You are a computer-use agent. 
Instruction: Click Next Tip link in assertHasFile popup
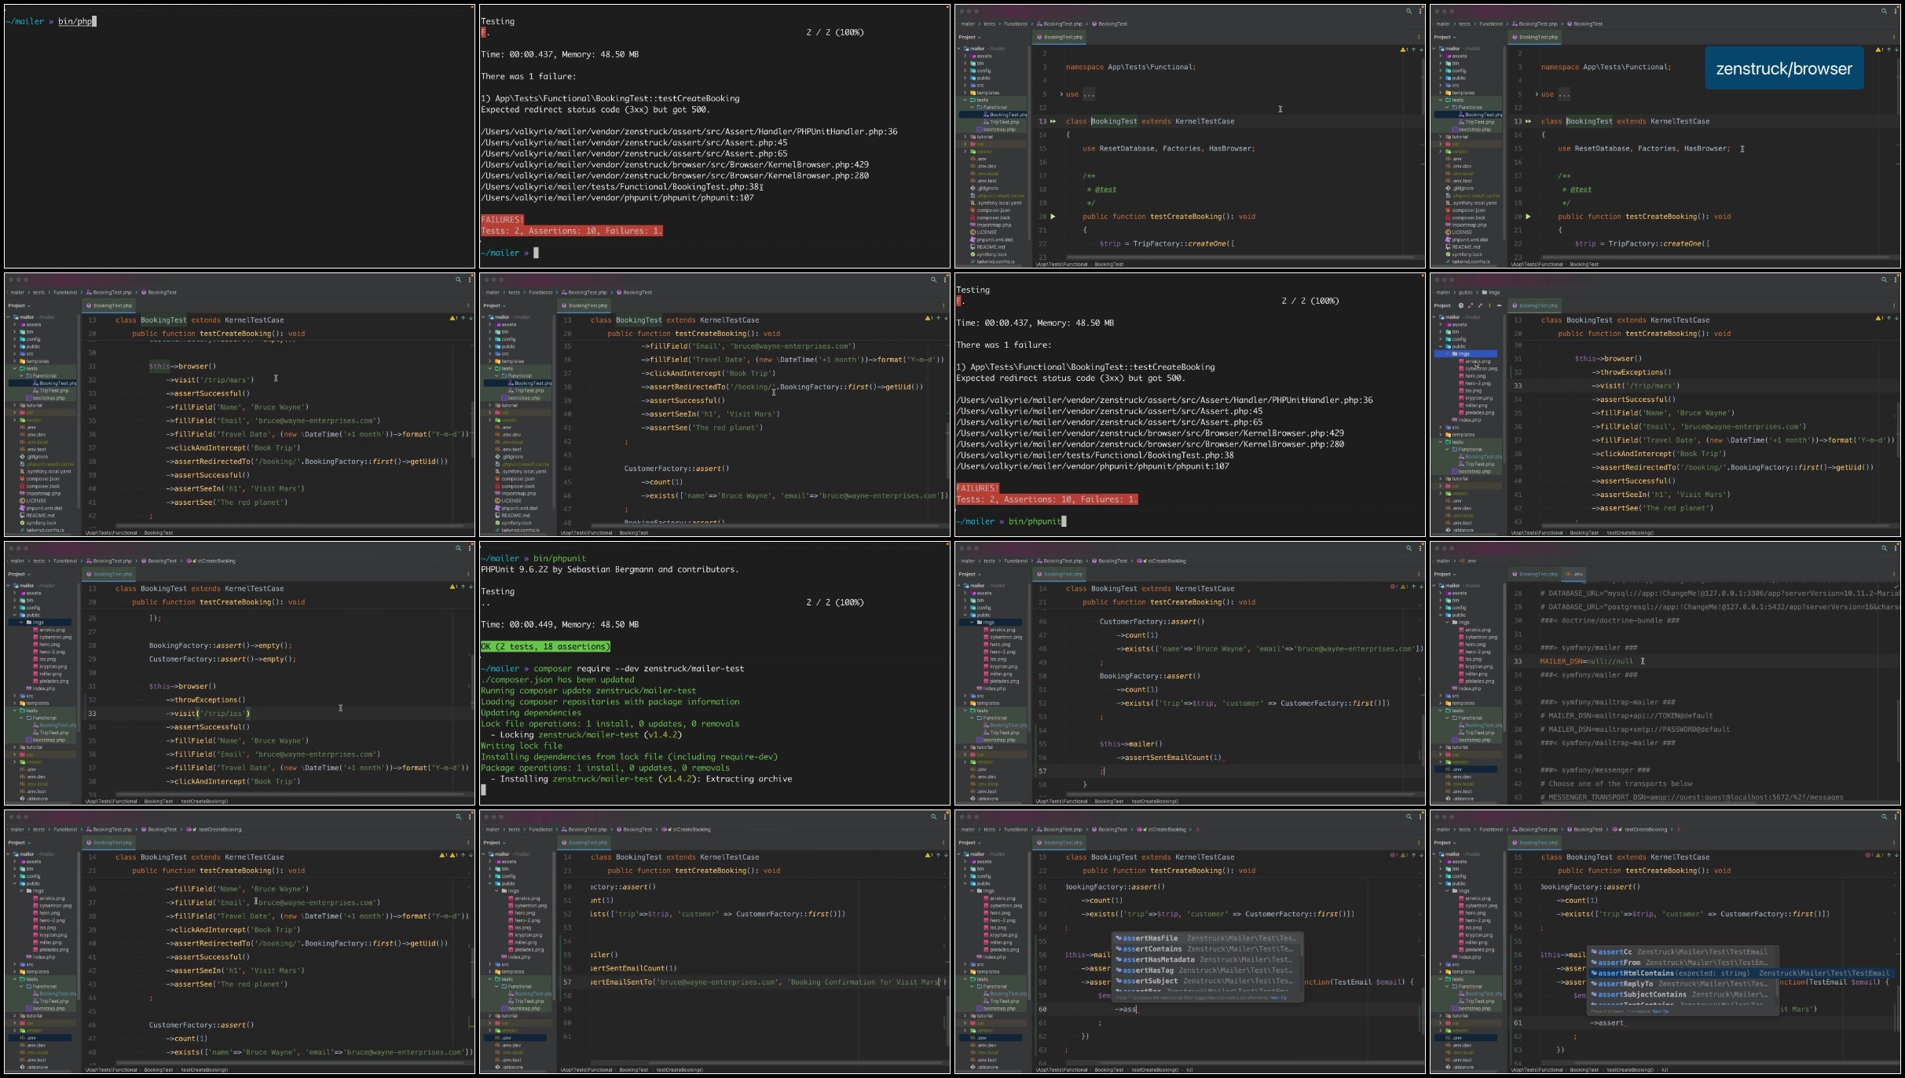coord(1279,998)
